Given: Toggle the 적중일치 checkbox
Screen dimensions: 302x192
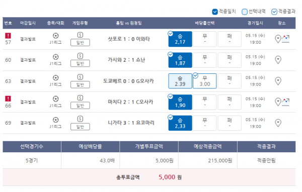Looking at the screenshot, I should tap(215, 12).
